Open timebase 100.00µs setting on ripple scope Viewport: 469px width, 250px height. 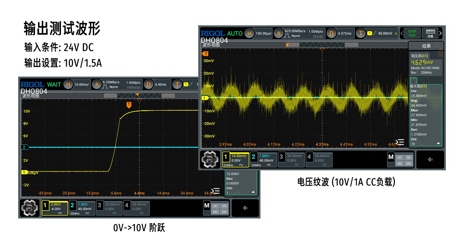pos(263,33)
